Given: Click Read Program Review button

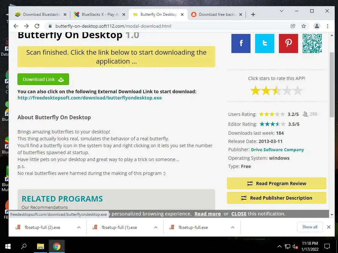Looking at the screenshot, I should coord(276,183).
